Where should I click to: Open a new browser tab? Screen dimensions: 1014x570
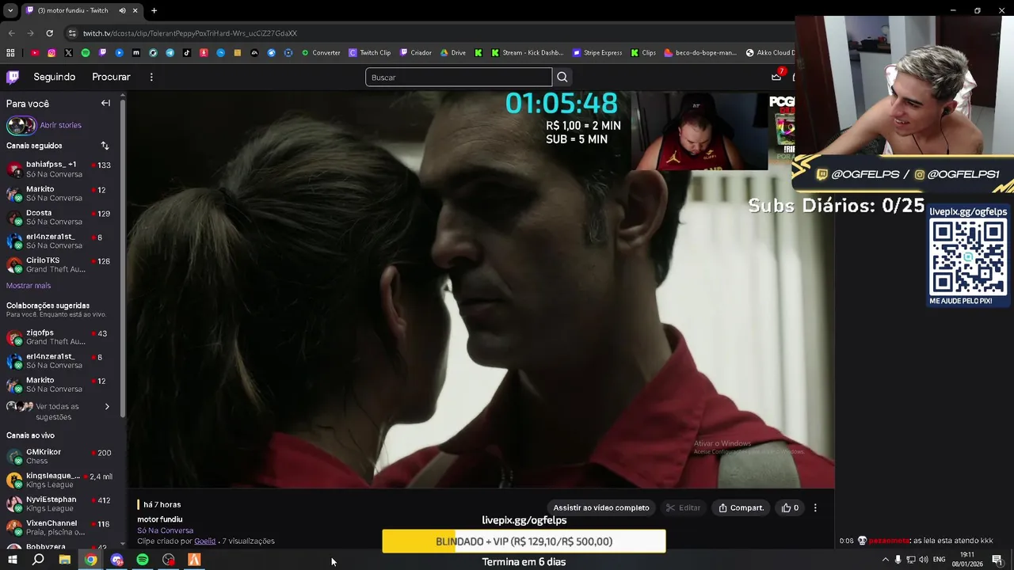point(154,10)
